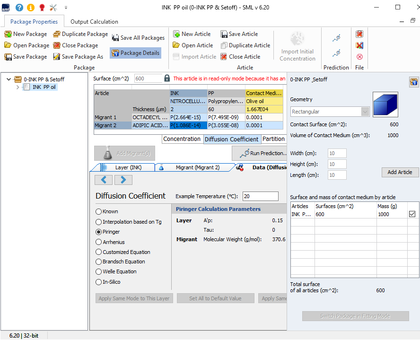Click the lock icon beside Surface field
The height and width of the screenshot is (340, 420).
[167, 78]
